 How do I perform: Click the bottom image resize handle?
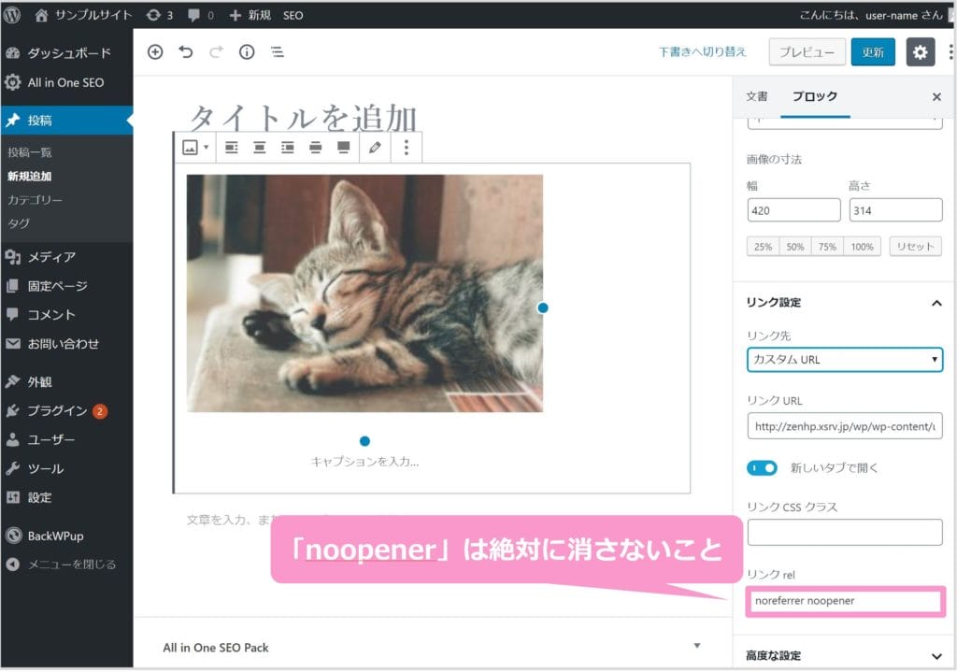coord(365,441)
